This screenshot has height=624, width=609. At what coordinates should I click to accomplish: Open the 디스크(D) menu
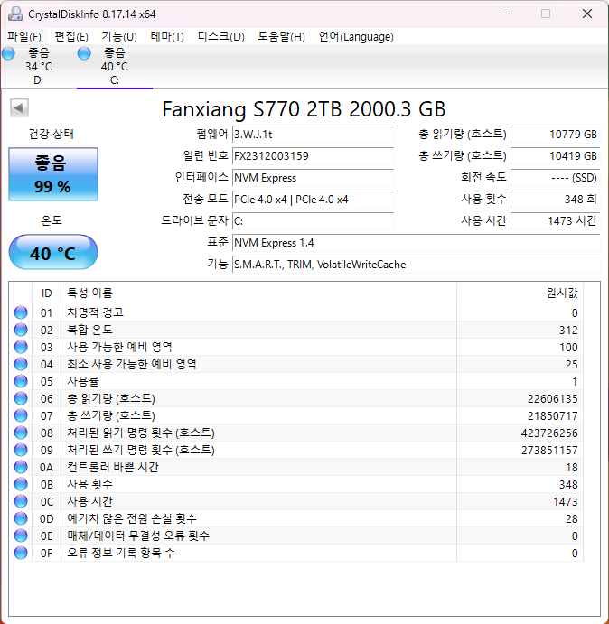point(220,37)
